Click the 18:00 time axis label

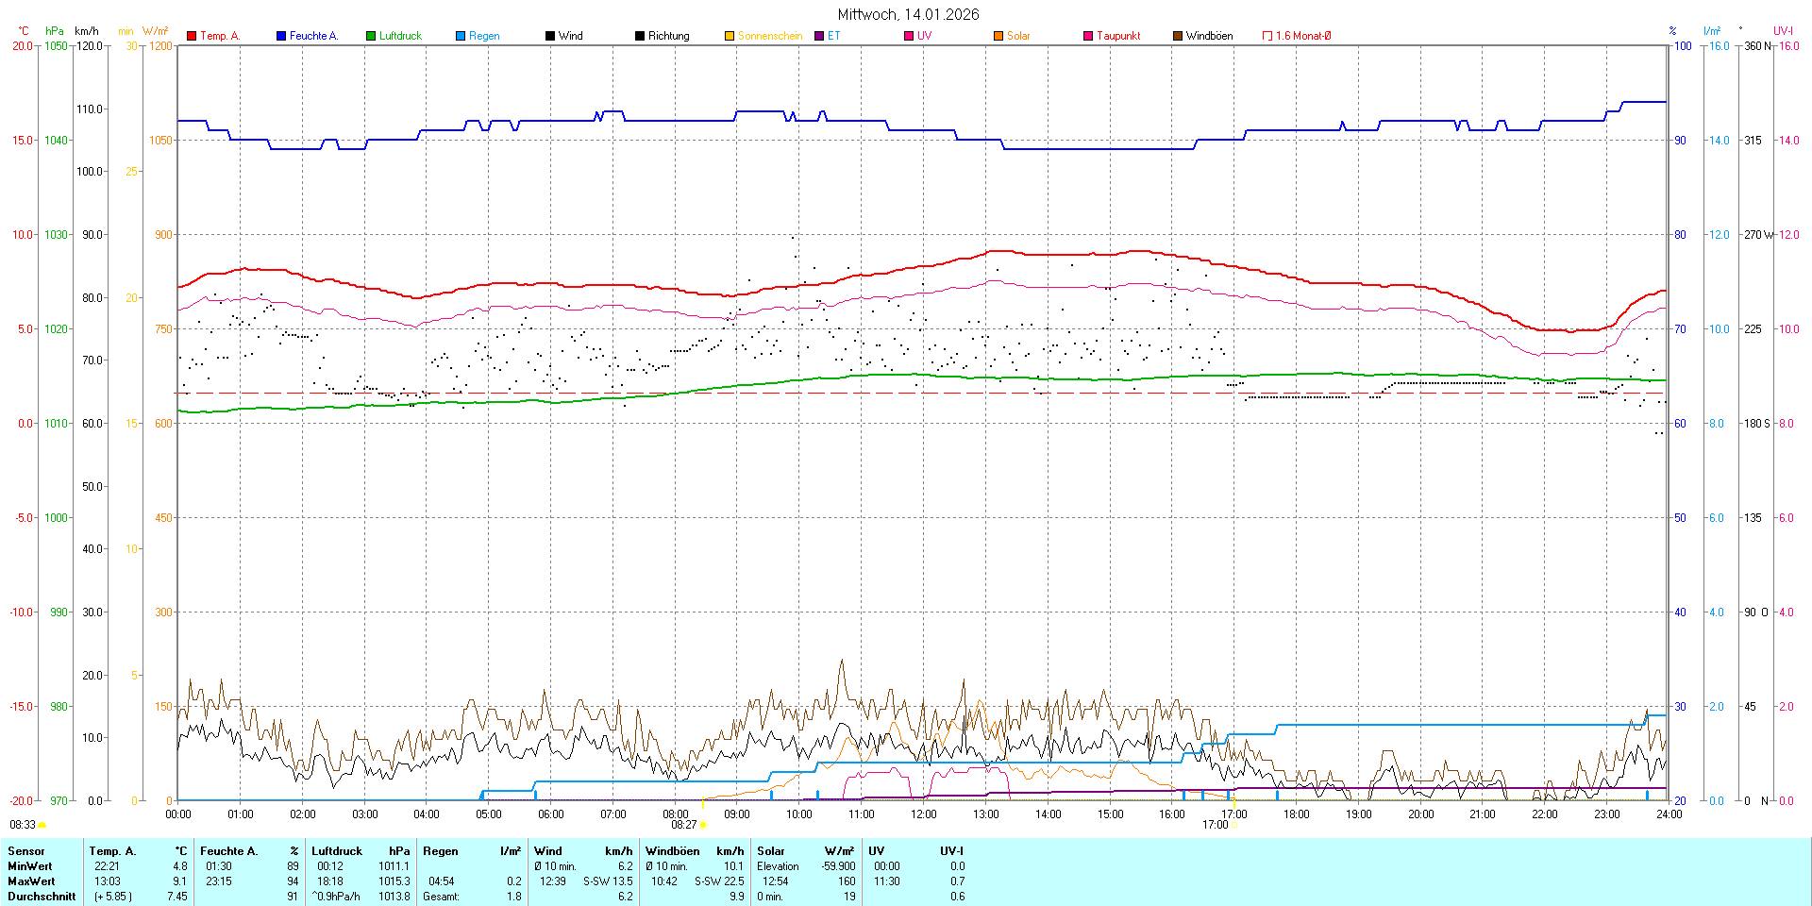tap(1296, 814)
